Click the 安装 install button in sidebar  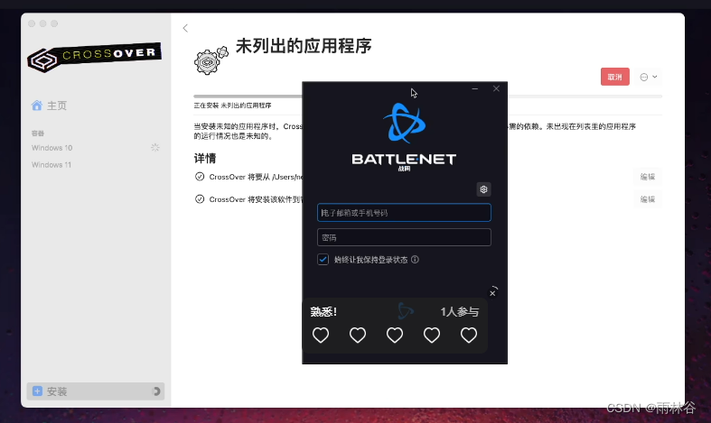pos(96,391)
